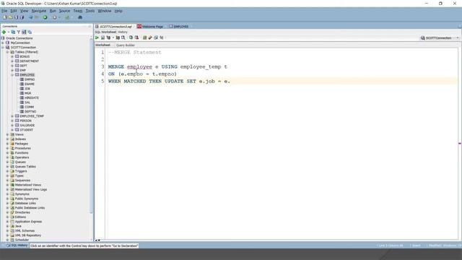Click the Apply Filter funnel icon in Connections
This screenshot has width=462, height=260.
tap(19, 32)
